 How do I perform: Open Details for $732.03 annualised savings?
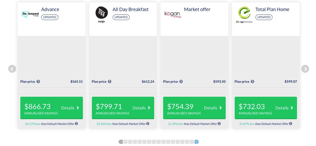pyautogui.click(x=284, y=108)
